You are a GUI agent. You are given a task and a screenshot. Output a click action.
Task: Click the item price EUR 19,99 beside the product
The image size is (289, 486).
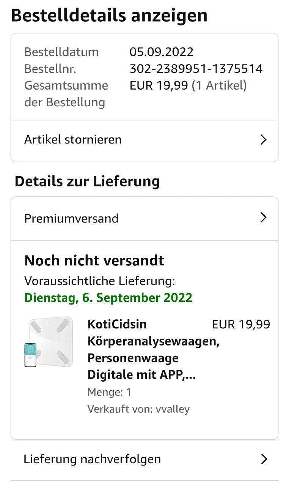(x=241, y=324)
